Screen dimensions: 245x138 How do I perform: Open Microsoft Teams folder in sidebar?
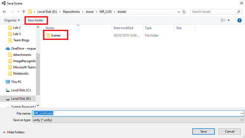22,67
